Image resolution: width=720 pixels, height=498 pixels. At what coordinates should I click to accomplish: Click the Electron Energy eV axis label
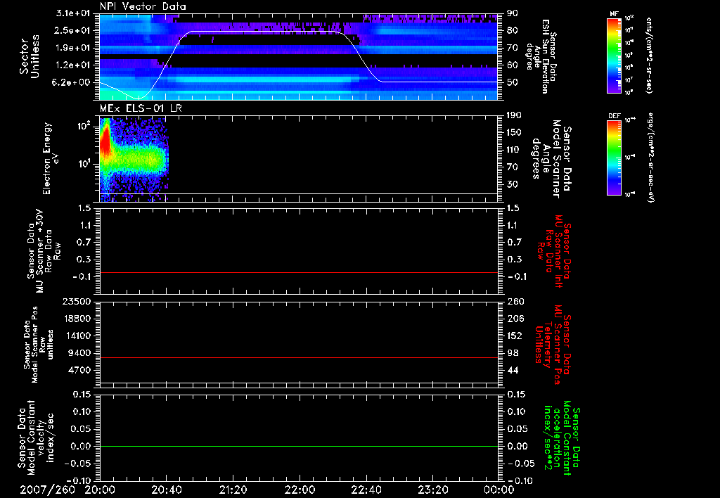click(x=51, y=158)
